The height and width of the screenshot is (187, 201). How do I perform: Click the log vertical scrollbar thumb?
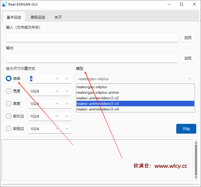[196, 160]
